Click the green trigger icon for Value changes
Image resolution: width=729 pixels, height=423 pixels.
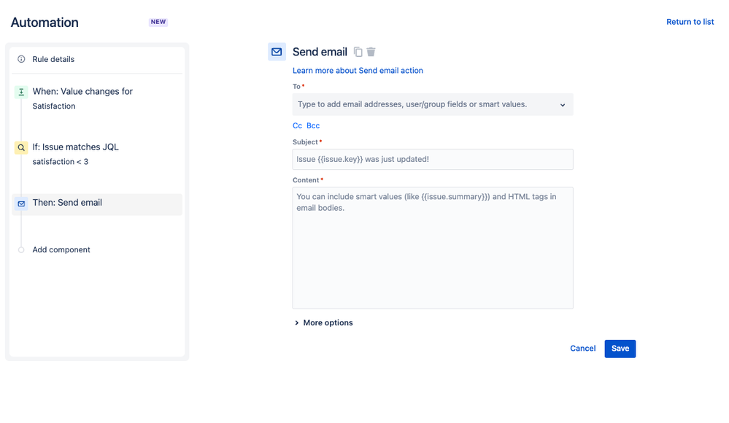pos(21,92)
